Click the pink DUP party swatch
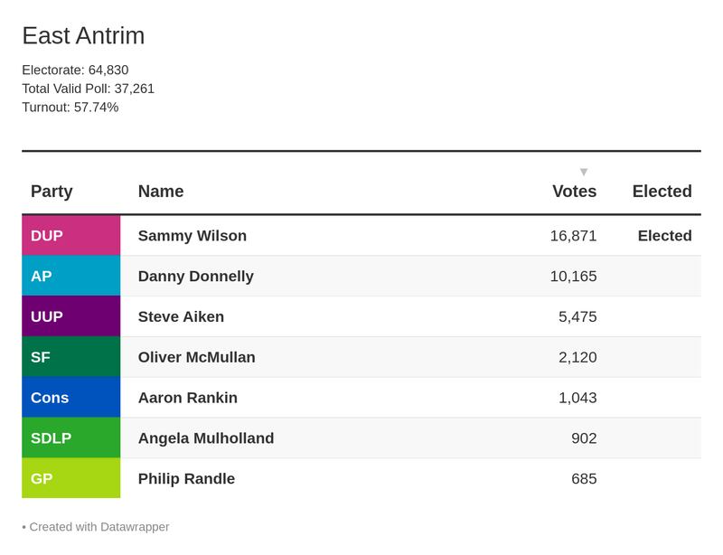This screenshot has width=723, height=555. coord(70,236)
